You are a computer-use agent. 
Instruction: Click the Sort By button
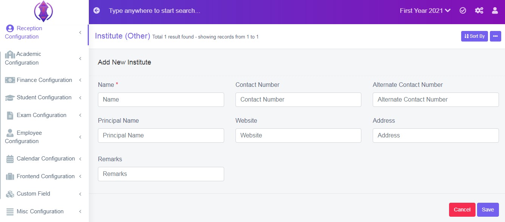(474, 36)
